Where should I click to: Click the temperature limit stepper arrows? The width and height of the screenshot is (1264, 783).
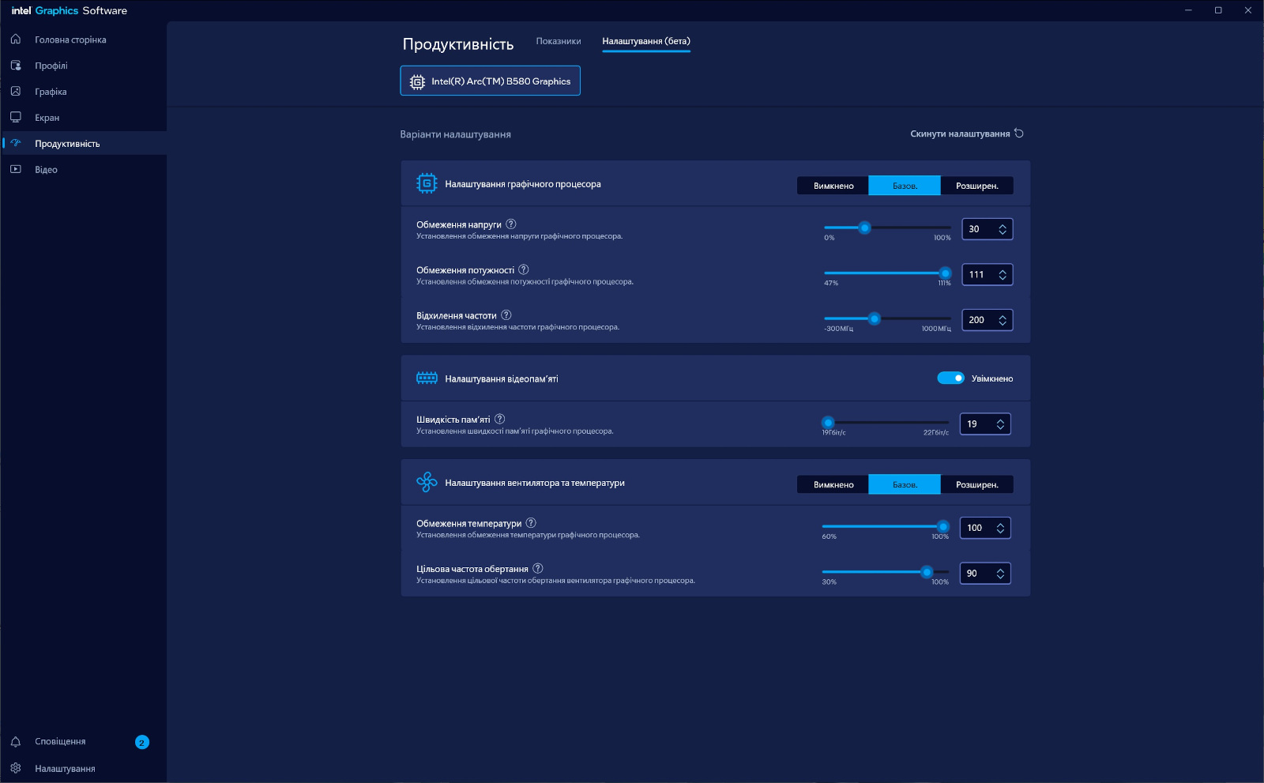click(x=1000, y=528)
